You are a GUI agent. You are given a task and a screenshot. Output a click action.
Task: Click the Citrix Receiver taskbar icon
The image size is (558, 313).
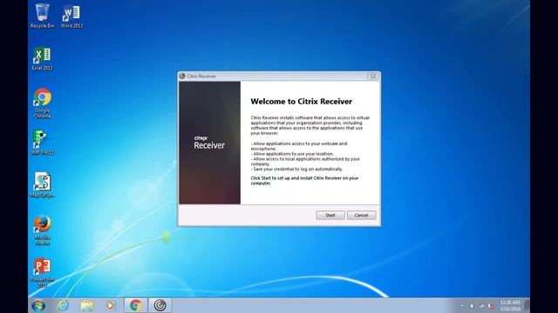(160, 305)
